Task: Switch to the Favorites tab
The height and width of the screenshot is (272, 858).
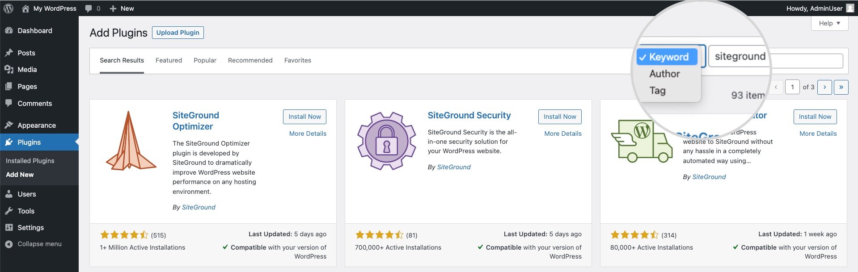Action: coord(298,60)
